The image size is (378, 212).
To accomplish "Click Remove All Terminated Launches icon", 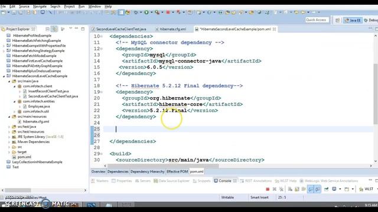I will tap(281, 189).
